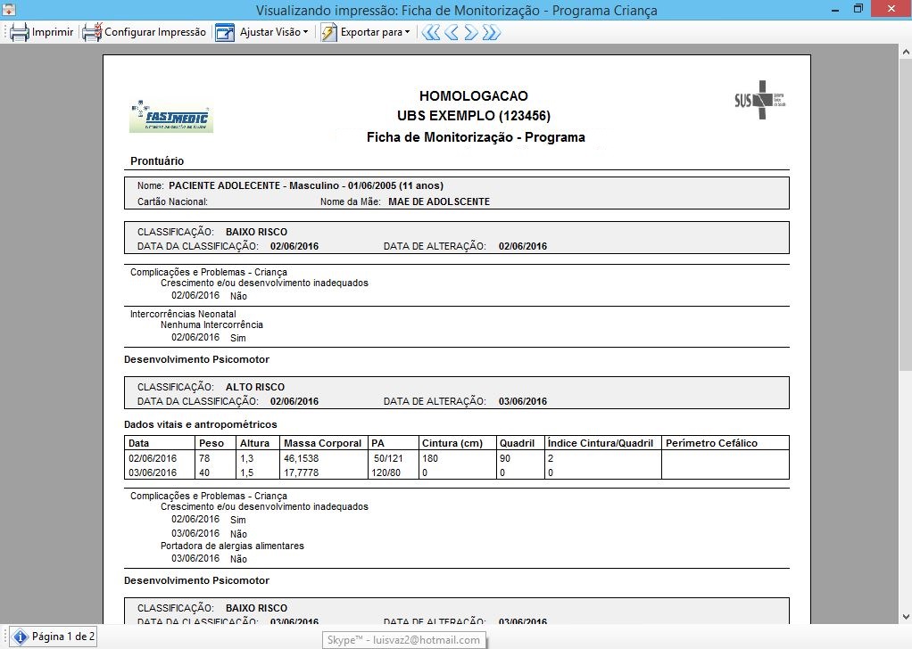Image resolution: width=912 pixels, height=649 pixels.
Task: Click the SUS logo in report header
Action: 759,100
